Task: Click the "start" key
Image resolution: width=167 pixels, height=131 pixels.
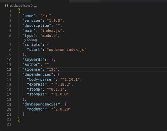Action: tap(35, 50)
